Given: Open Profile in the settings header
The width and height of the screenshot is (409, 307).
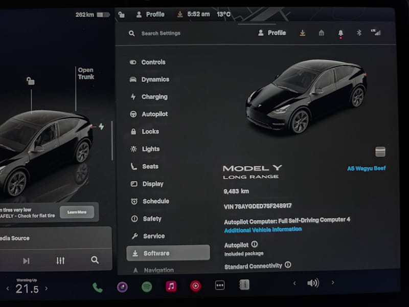Looking at the screenshot, I should click(x=272, y=33).
